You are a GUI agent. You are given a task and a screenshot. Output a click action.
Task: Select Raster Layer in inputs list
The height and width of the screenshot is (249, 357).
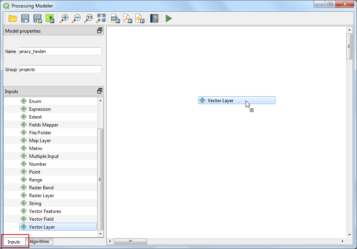[41, 196]
